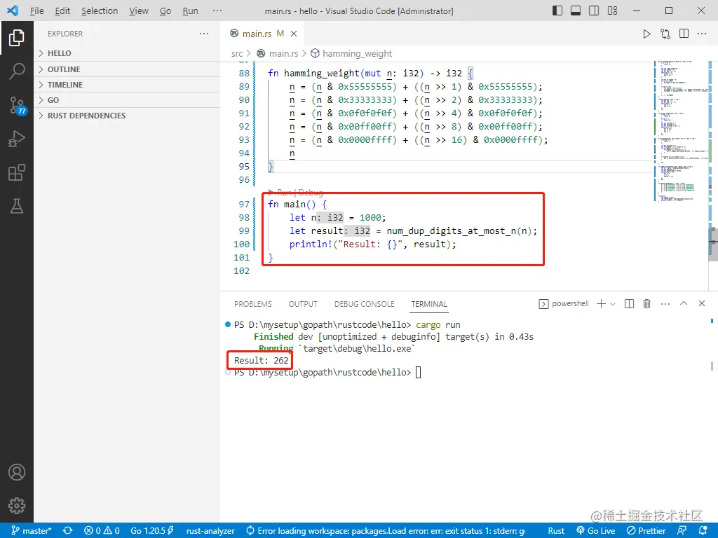
Task: Switch to the DEBUG CONSOLE tab
Action: 364,304
